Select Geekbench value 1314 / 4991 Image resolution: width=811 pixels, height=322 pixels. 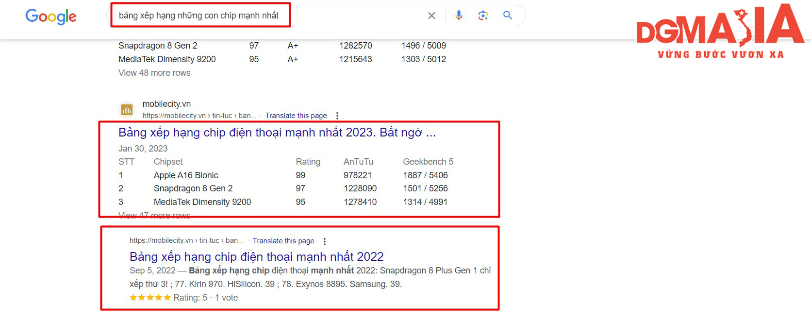tap(425, 202)
